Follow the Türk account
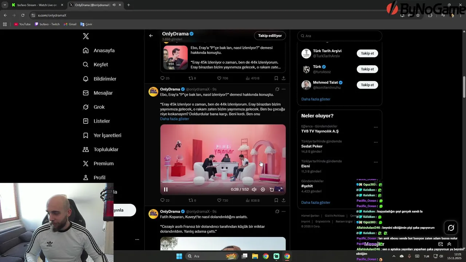The width and height of the screenshot is (466, 262). (367, 69)
